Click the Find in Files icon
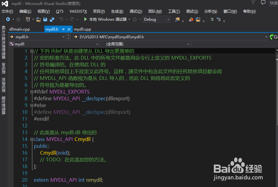The image size is (278, 187). 177,19
